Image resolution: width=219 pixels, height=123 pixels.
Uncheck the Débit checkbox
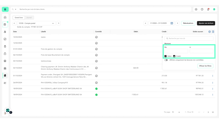pos(166,56)
